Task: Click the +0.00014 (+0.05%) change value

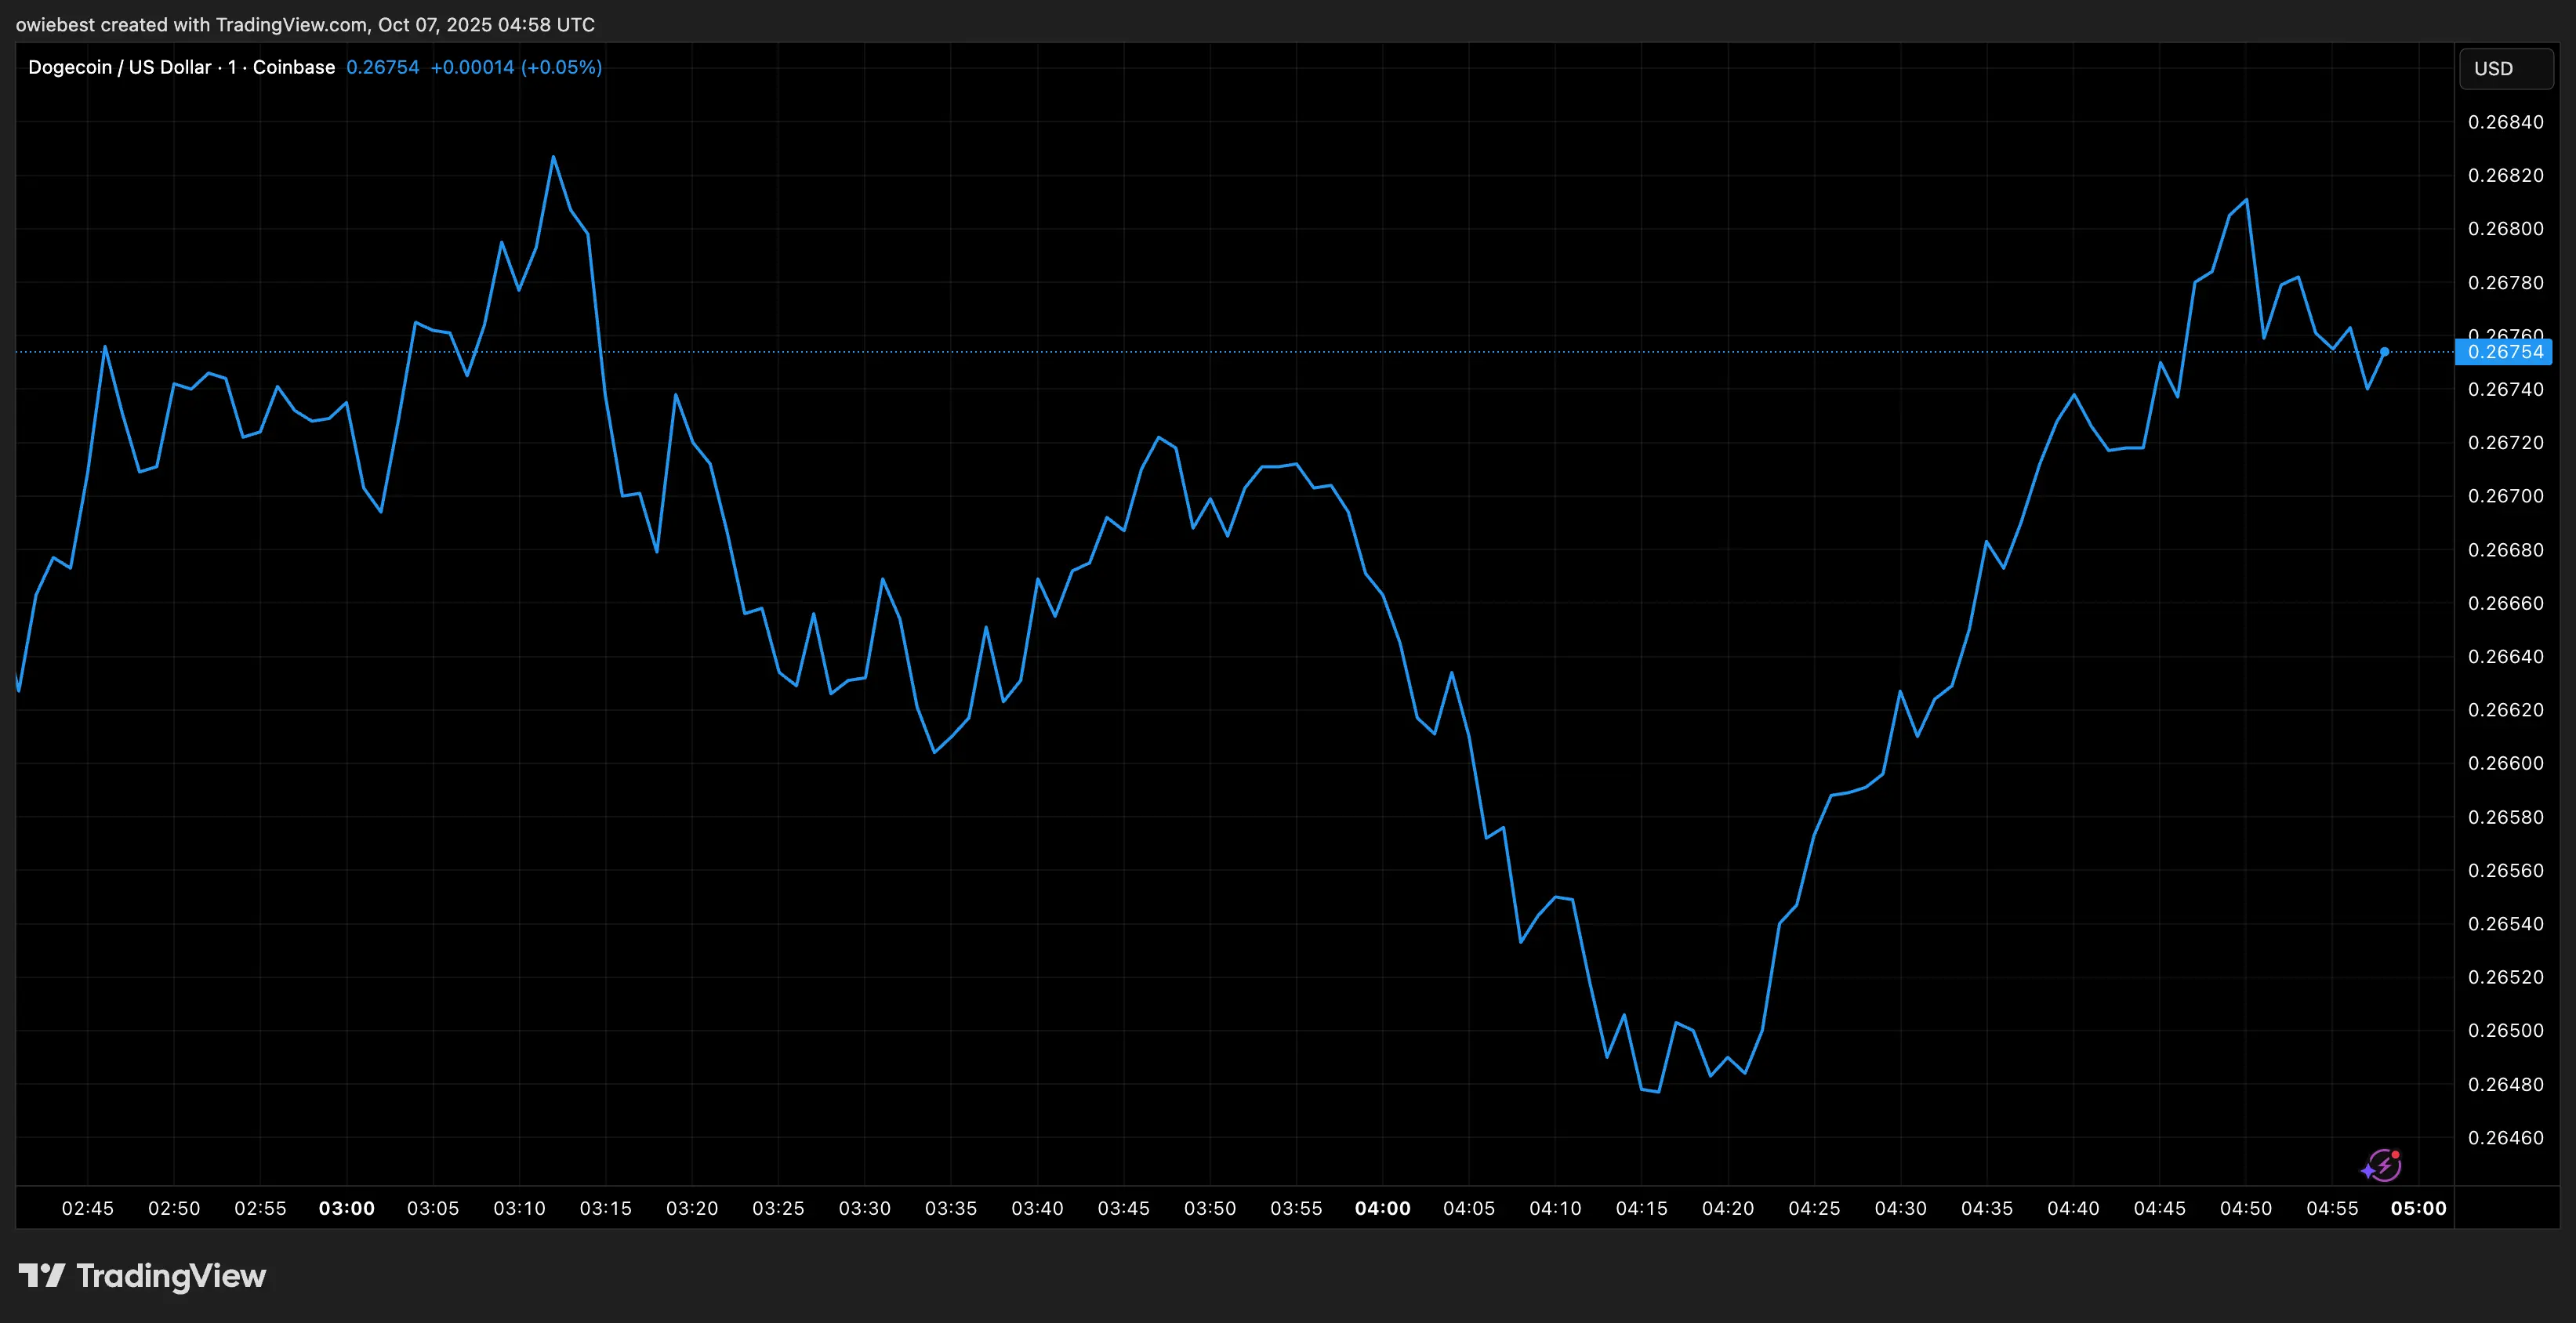Action: [x=516, y=67]
